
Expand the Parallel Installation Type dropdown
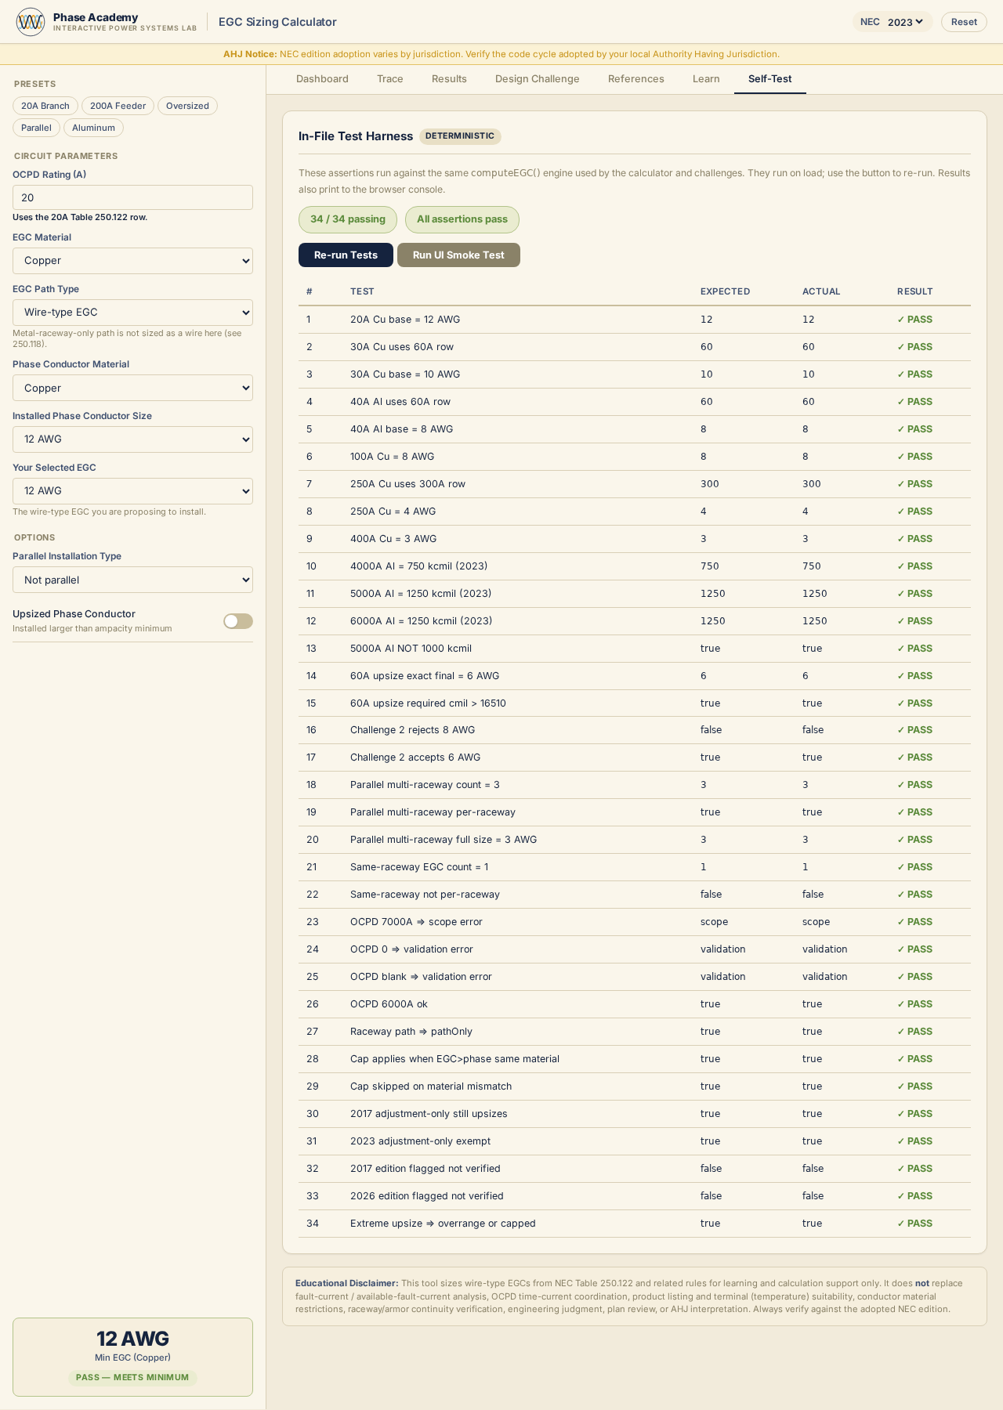tap(132, 580)
